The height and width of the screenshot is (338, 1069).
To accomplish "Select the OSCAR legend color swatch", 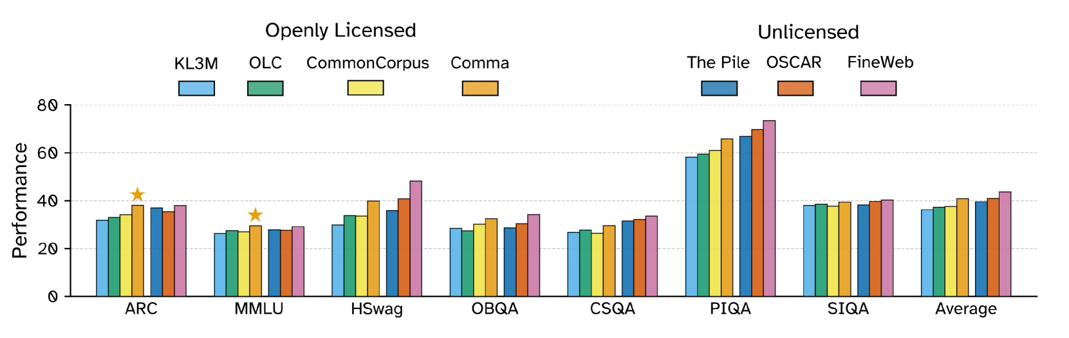I will (795, 88).
